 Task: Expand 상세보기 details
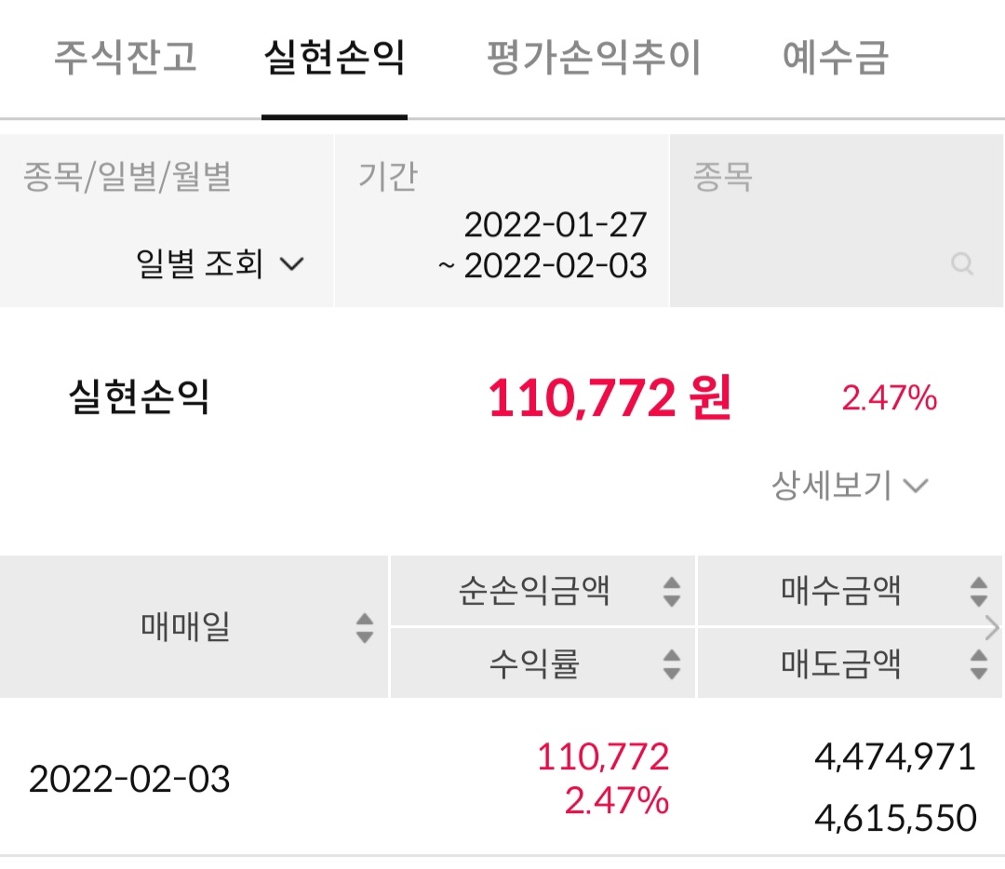point(850,485)
